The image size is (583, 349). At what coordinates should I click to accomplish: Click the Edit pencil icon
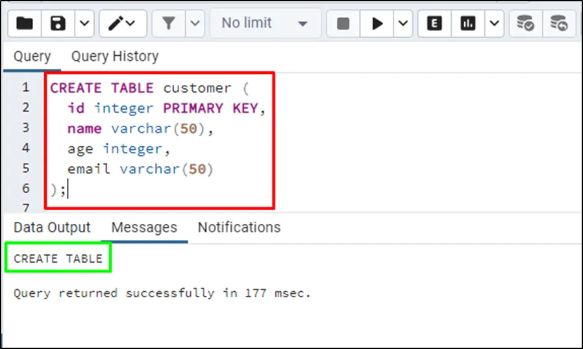tap(122, 24)
